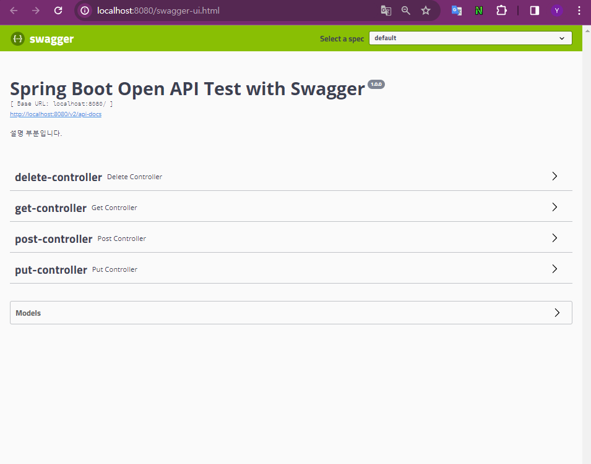Click the 'Spring Boot Open API Test with Swagger' title
Screen dimensions: 591x464
click(x=188, y=90)
